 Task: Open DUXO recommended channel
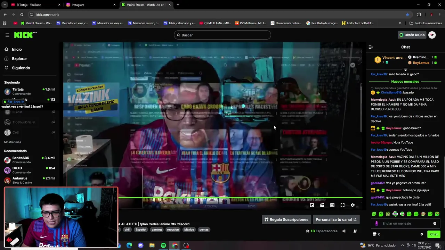pos(30,170)
